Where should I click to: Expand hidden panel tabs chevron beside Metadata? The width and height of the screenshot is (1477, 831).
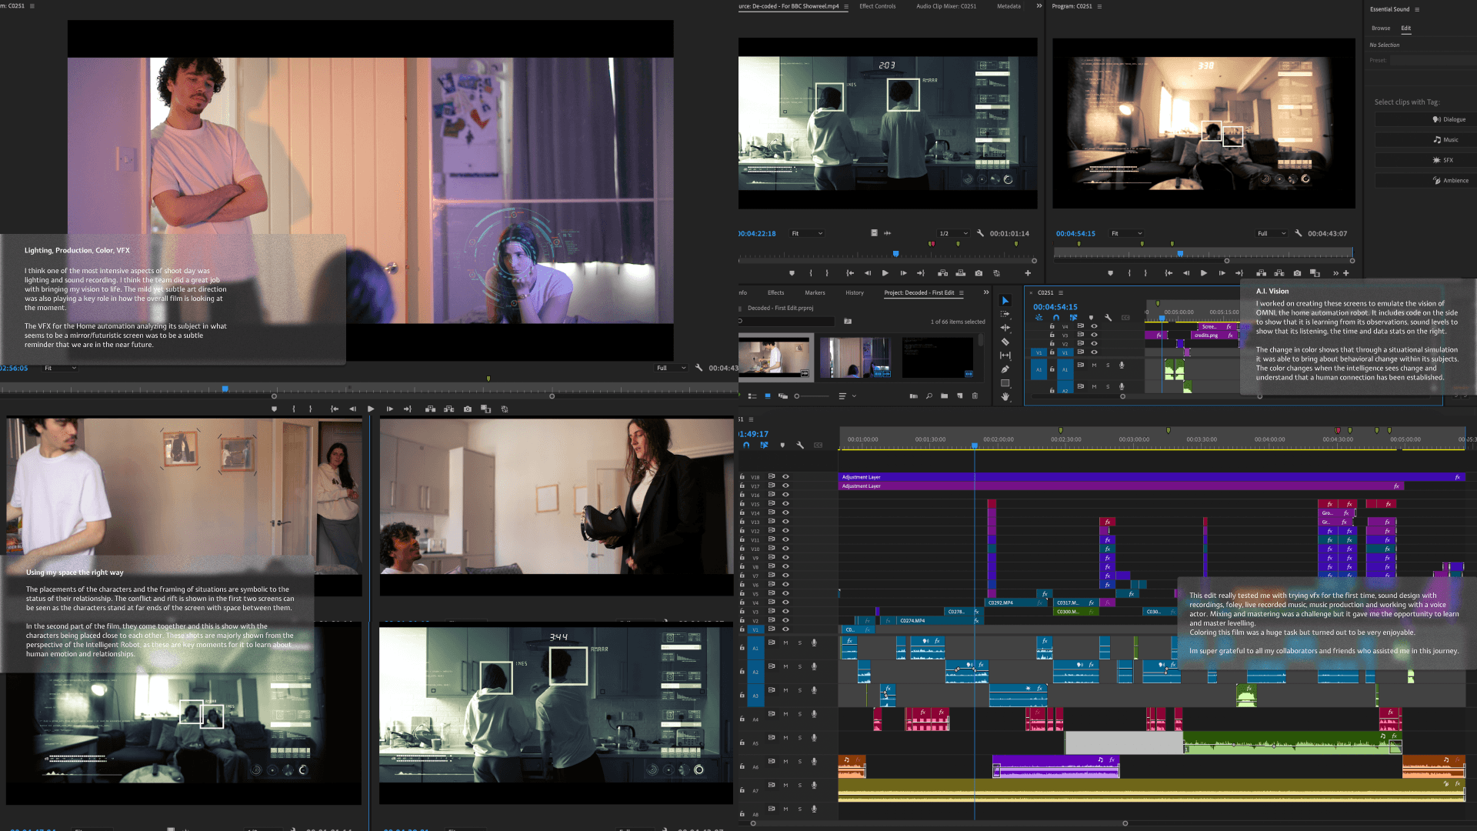[1039, 6]
